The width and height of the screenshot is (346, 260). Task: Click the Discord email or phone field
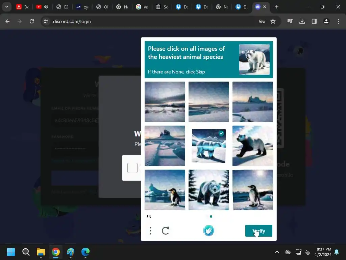75,121
